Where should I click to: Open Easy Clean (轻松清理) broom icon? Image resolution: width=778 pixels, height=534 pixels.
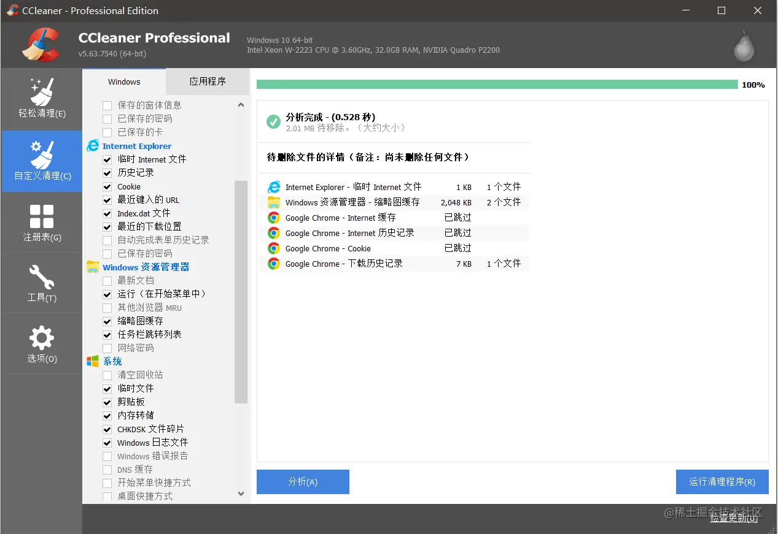coord(42,91)
